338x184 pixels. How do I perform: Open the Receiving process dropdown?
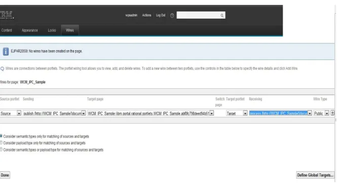(x=280, y=113)
